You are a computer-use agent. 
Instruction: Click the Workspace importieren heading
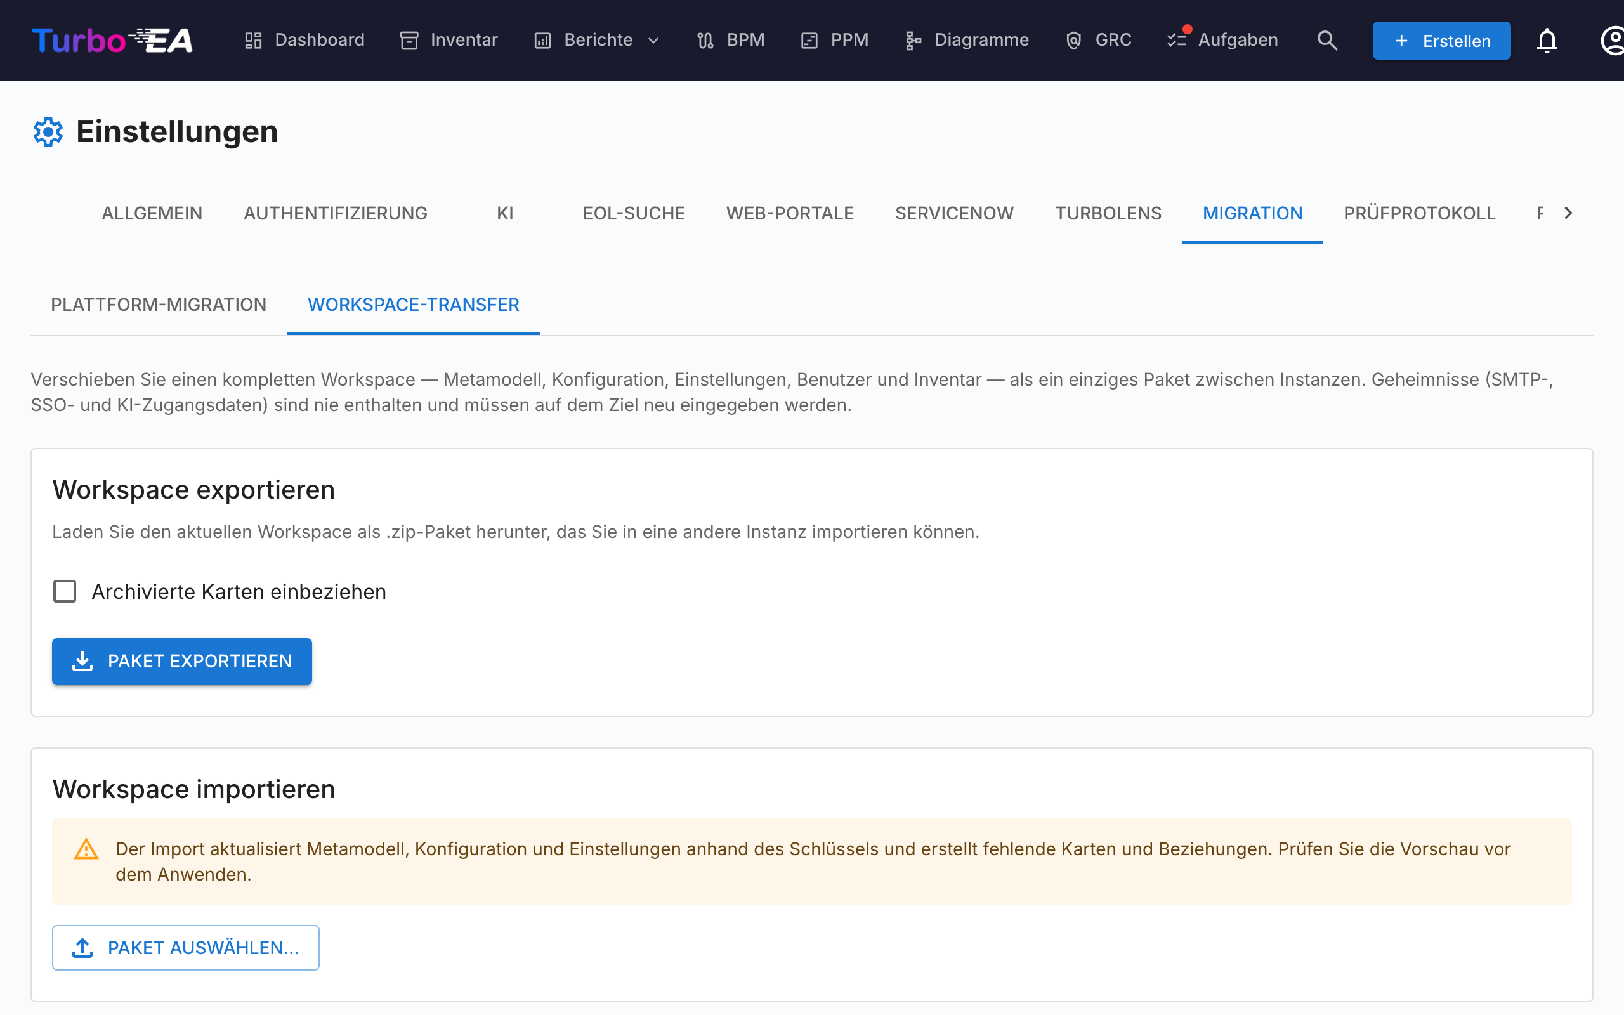193,789
